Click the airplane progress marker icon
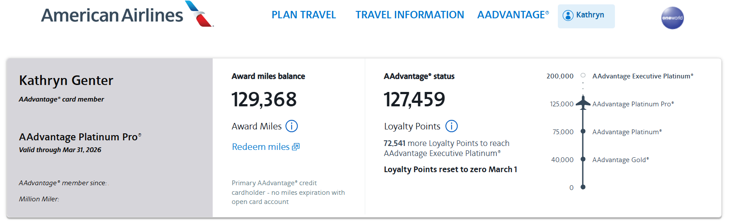 click(x=583, y=103)
